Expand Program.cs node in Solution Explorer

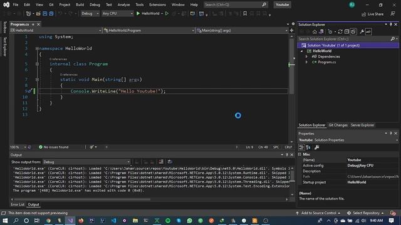click(x=306, y=62)
